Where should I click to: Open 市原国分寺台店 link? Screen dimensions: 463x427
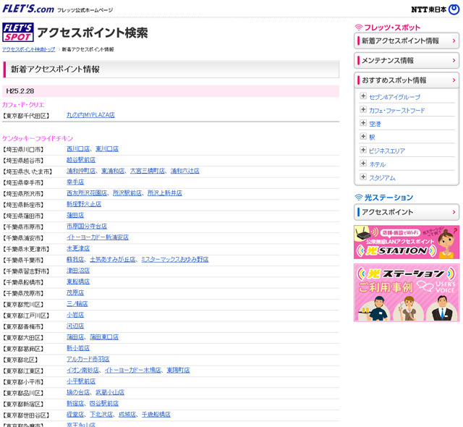coord(87,227)
